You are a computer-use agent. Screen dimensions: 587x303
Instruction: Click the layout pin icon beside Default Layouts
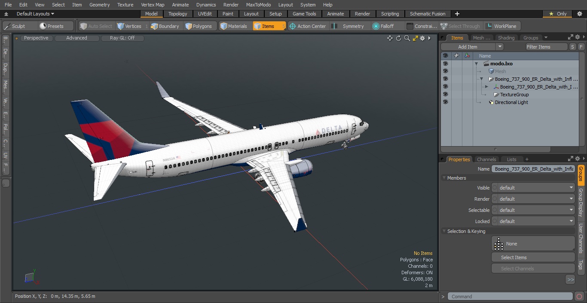(6, 14)
